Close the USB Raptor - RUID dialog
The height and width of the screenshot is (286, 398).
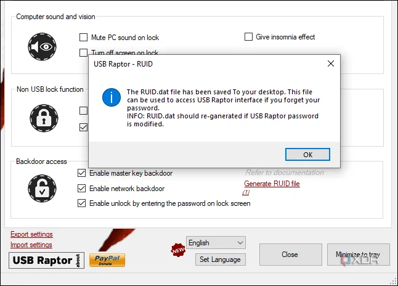(x=331, y=63)
